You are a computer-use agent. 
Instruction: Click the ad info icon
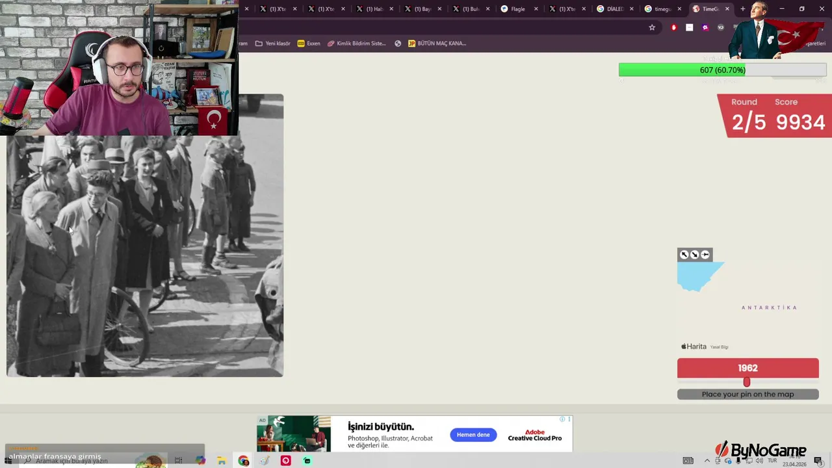(x=562, y=419)
